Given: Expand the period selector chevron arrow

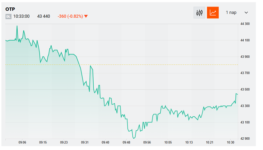Looking at the screenshot, I should tap(246, 13).
